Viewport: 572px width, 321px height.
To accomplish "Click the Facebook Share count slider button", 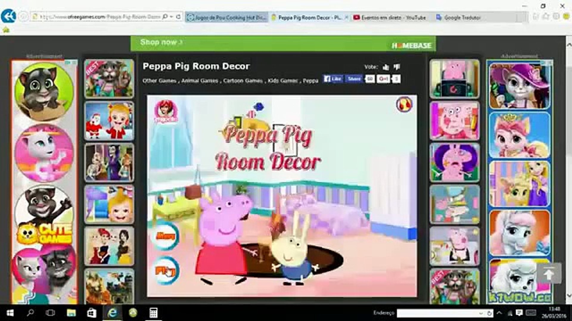I will tap(369, 79).
